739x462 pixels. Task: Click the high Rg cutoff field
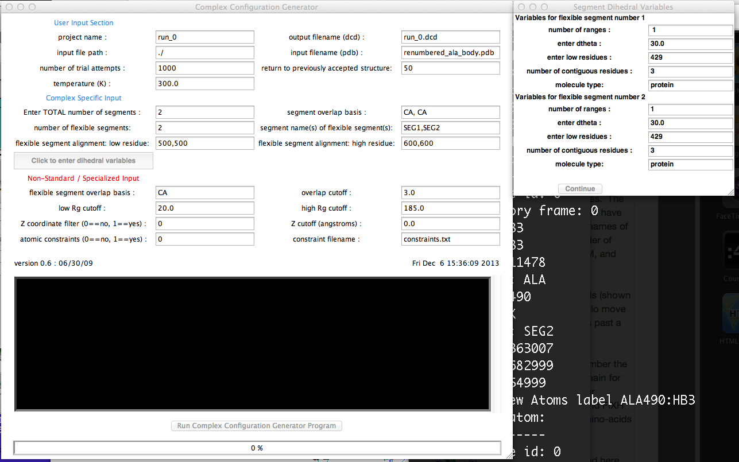[450, 208]
